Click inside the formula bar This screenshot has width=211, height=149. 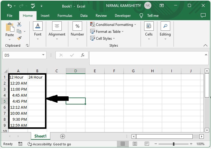pos(147,58)
